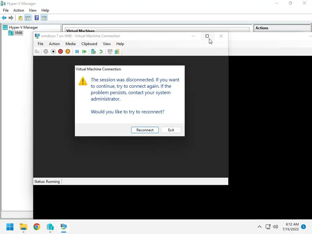Restore down the Hyper-V Manager window
The image size is (312, 234).
[290, 3]
